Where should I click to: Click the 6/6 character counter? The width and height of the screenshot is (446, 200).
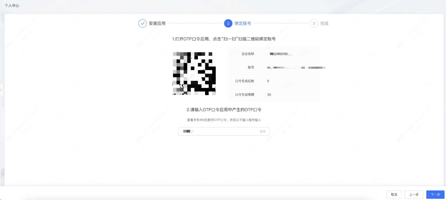263,131
